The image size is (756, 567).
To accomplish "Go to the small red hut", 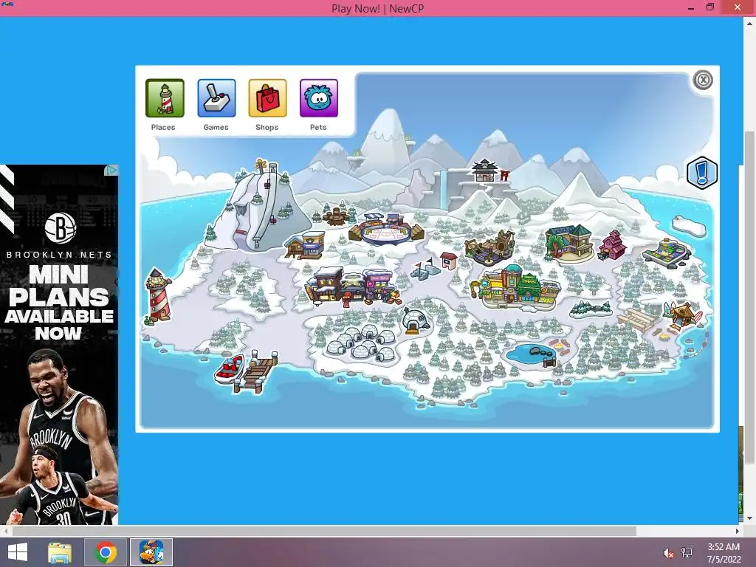I will (449, 261).
